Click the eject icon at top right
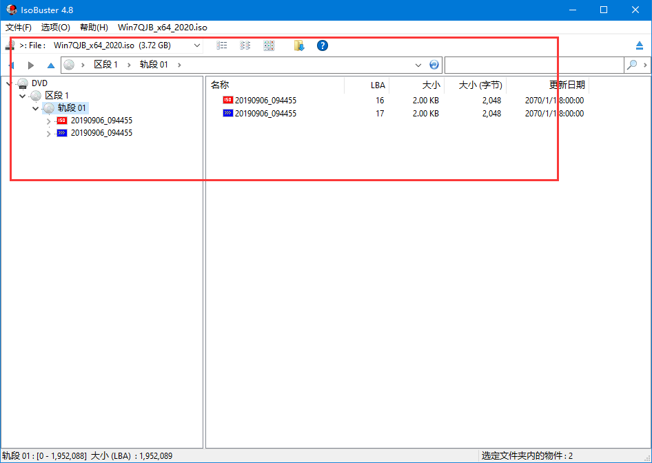Viewport: 652px width, 463px height. 639,45
